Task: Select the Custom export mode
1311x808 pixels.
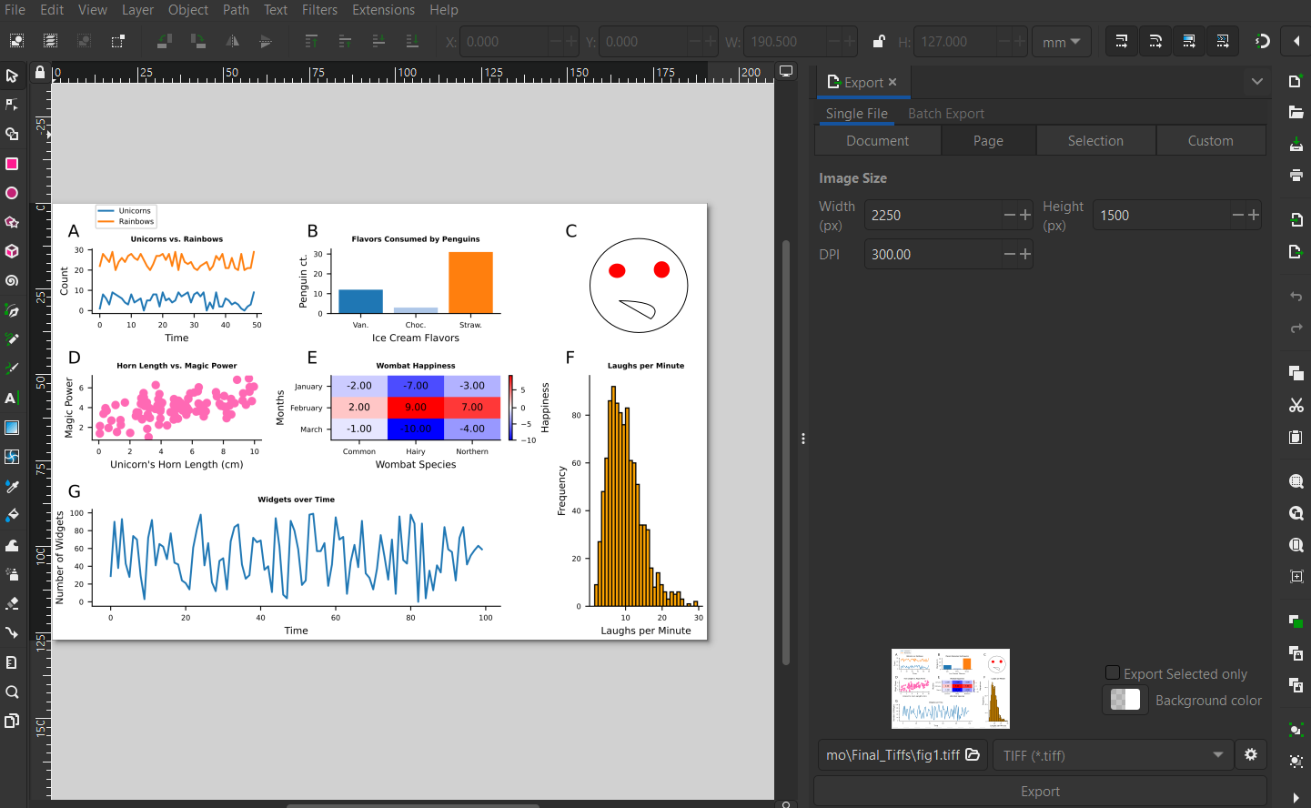Action: pos(1210,140)
